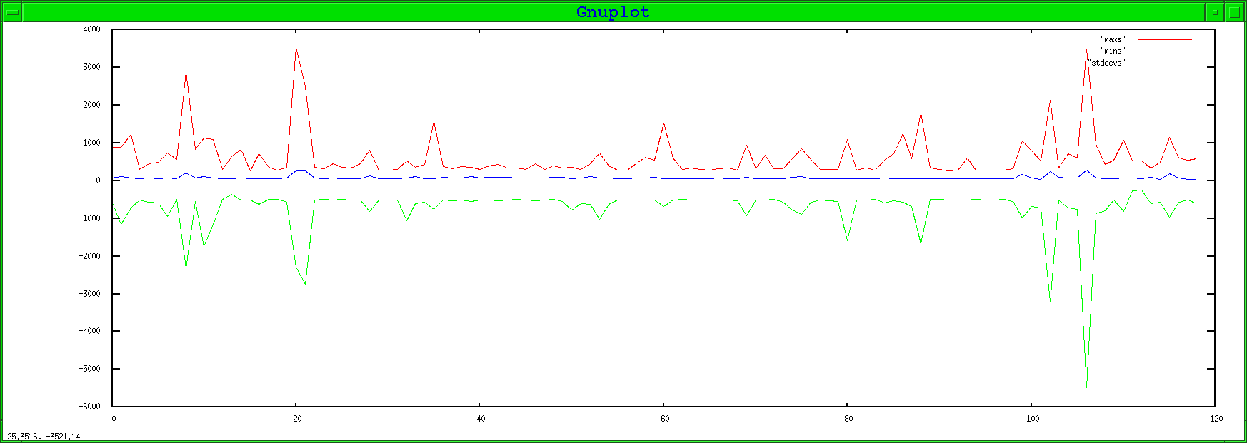The width and height of the screenshot is (1247, 443).
Task: Click the Gnuplot title bar text
Action: point(613,12)
